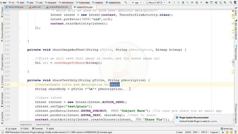Click the java folder breadcrumb
Viewport: 238px width, 134px height.
pyautogui.click(x=30, y=3)
